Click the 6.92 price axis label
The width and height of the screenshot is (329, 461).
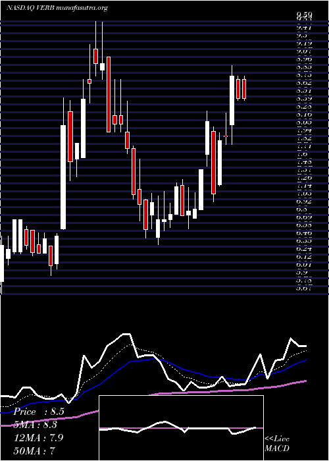tap(304, 202)
